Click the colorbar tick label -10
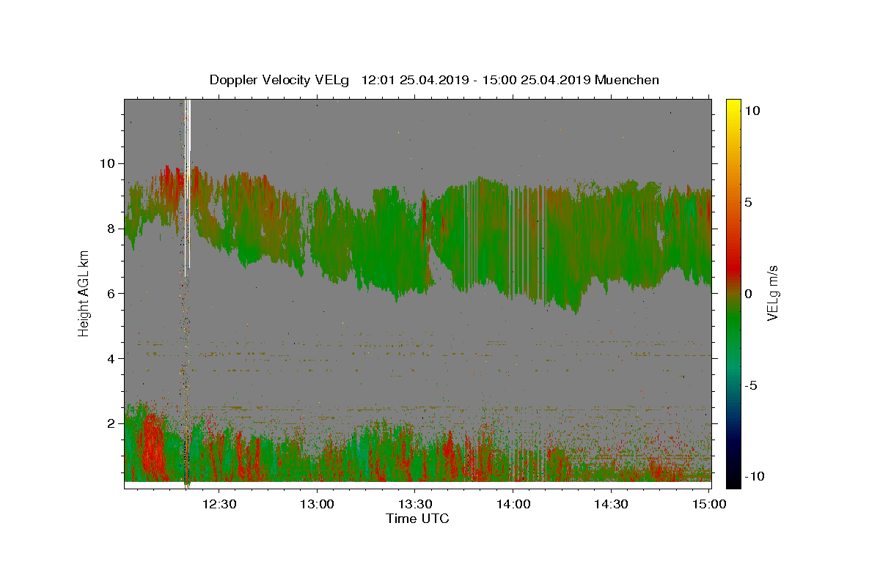The image size is (880, 586). point(753,476)
